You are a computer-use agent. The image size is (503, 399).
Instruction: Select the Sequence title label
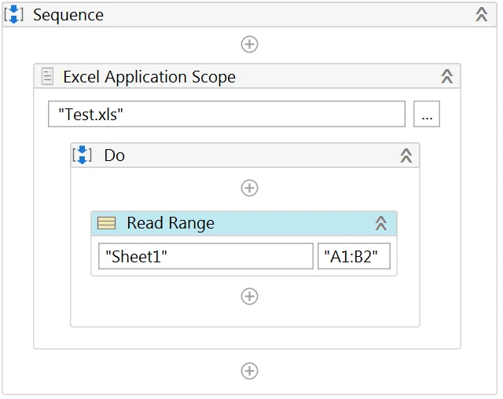coord(68,15)
